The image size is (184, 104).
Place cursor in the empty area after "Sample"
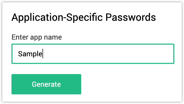pyautogui.click(x=107, y=54)
